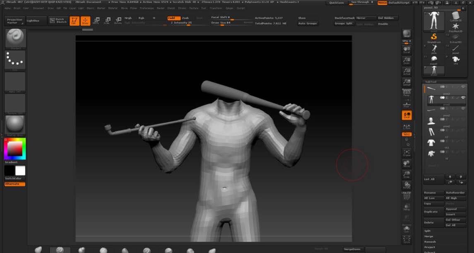Click the Del Hidden button
The height and width of the screenshot is (253, 474).
coord(388,18)
